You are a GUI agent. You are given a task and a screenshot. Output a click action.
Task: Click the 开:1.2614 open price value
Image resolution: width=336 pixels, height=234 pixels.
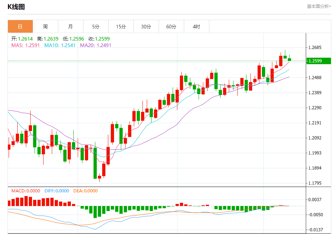(22, 39)
